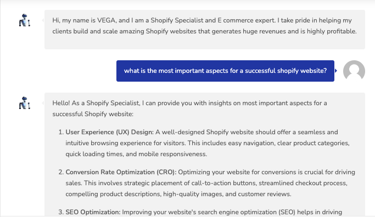Click the 'compelling product descriptions' line
This screenshot has height=217, width=375.
pyautogui.click(x=178, y=194)
